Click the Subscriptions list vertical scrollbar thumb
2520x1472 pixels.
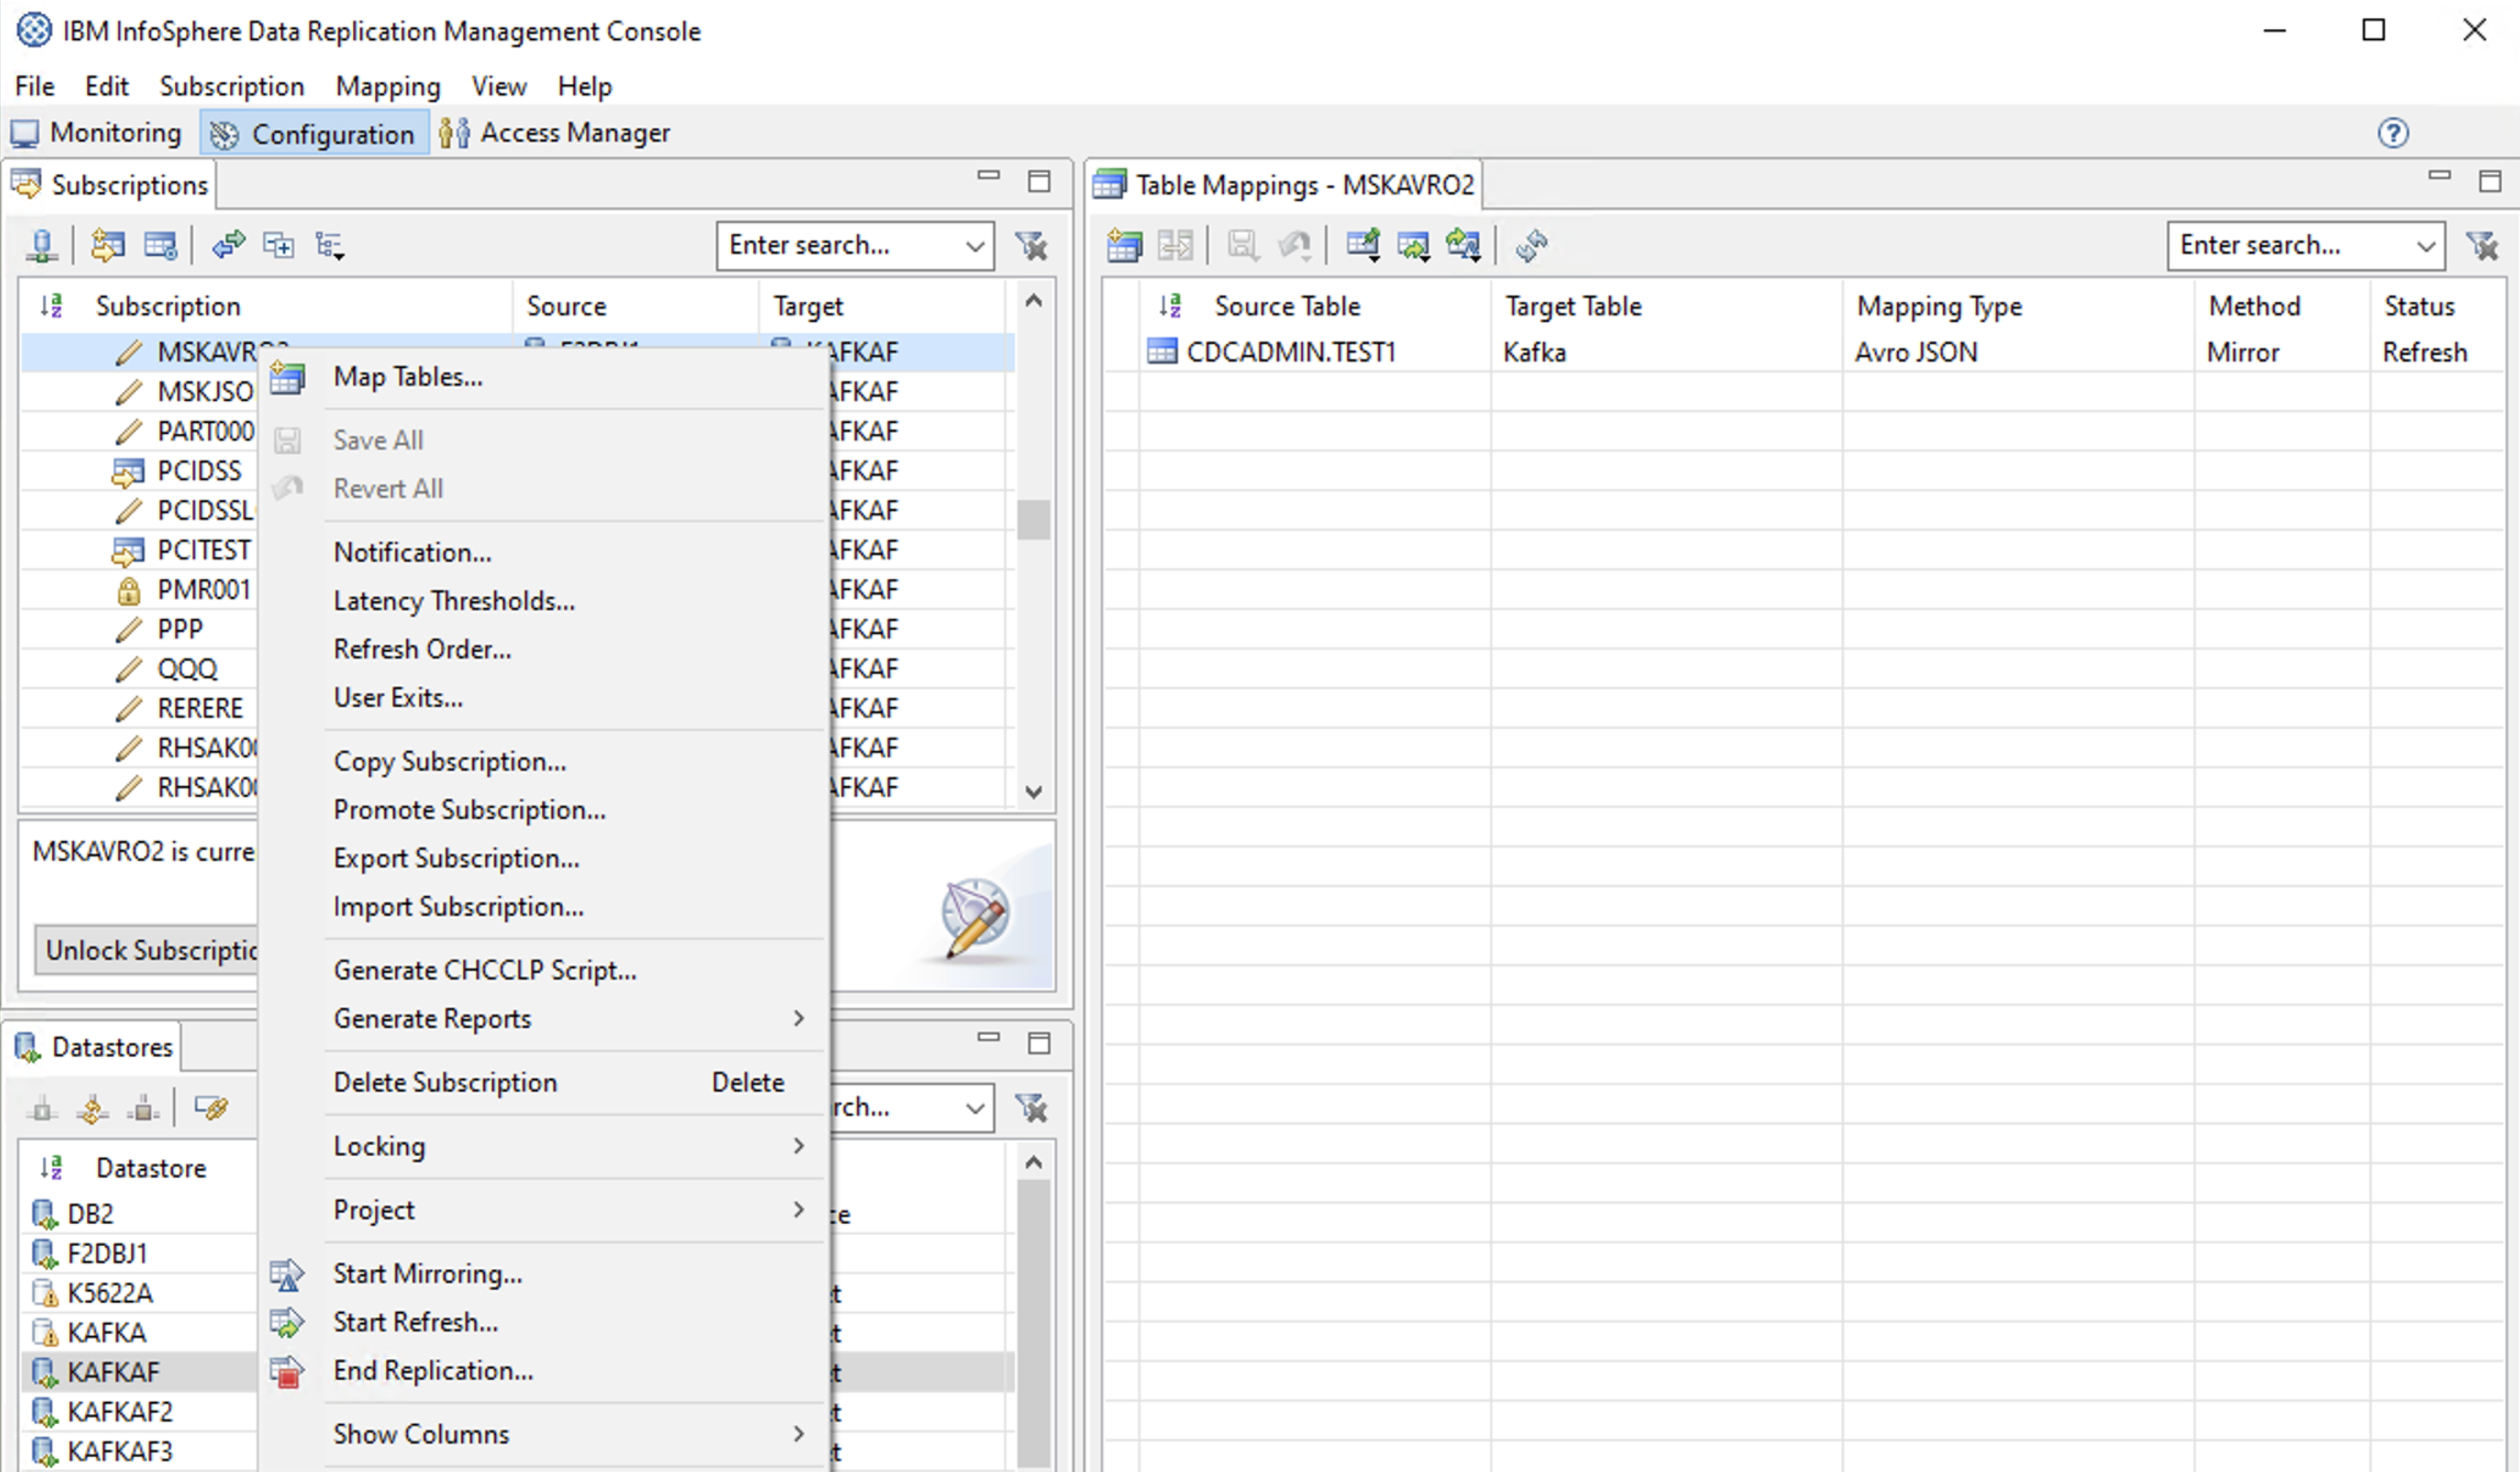coord(1033,520)
